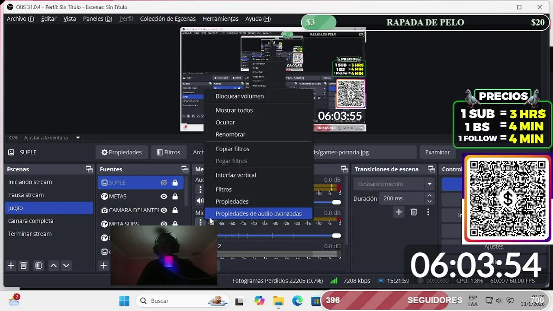Choose Bloquear volumen in the context menu

pos(258,96)
